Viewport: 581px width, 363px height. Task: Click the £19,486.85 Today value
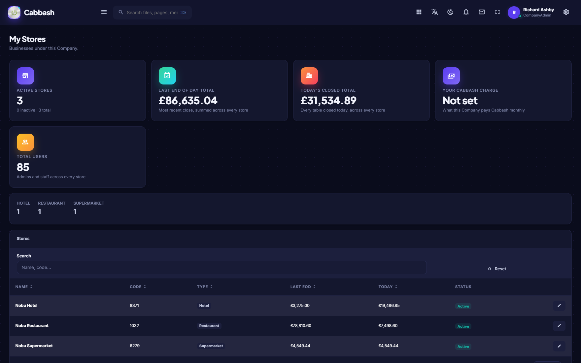pos(389,306)
